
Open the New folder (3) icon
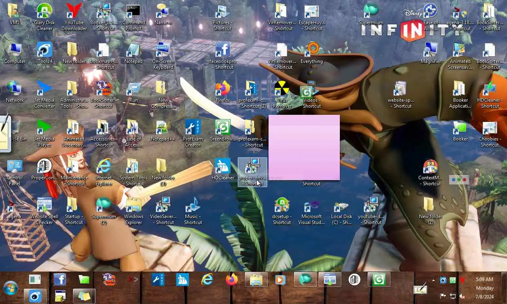[x=163, y=172]
